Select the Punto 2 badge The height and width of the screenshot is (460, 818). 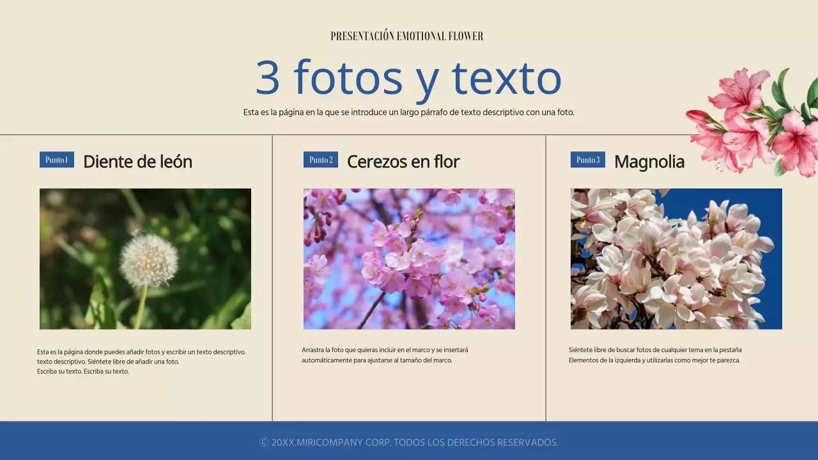(x=320, y=160)
